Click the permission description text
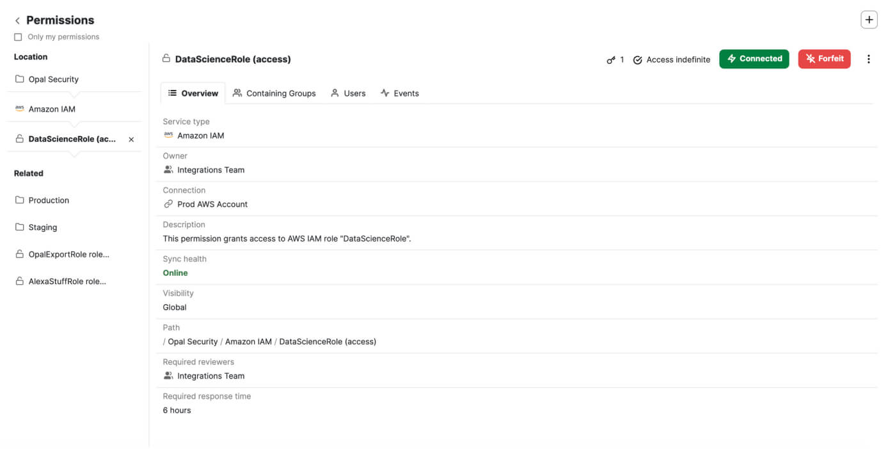This screenshot has height=449, width=888. [x=287, y=239]
